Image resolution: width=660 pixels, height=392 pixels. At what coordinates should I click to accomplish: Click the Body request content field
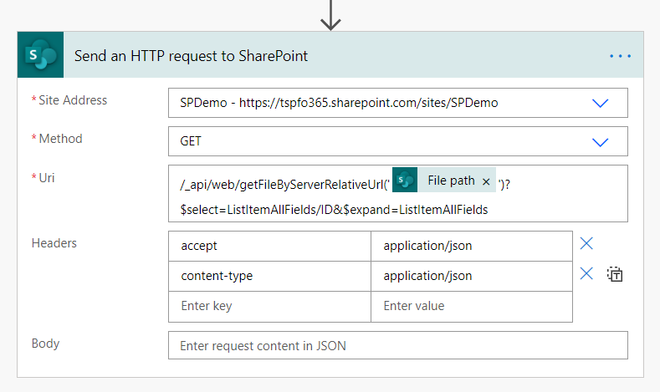(397, 345)
